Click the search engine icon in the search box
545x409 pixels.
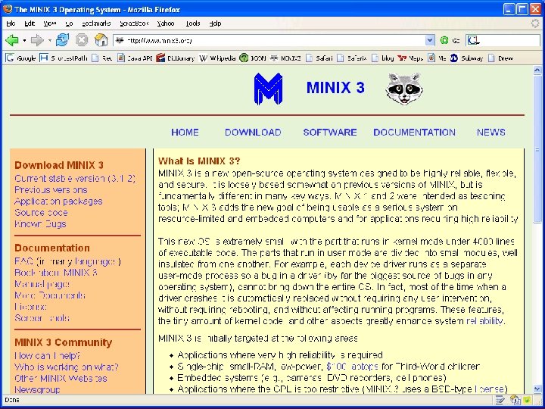(x=473, y=40)
